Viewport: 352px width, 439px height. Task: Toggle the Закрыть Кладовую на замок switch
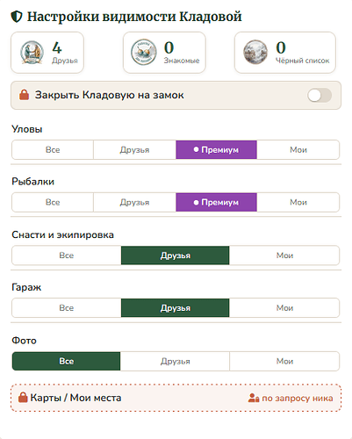pos(320,96)
